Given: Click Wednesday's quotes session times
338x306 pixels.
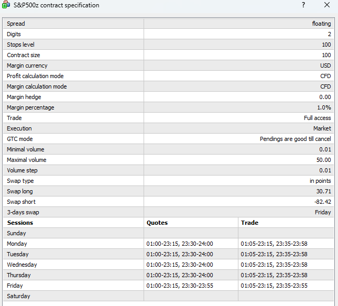Looking at the screenshot, I should click(x=180, y=265).
